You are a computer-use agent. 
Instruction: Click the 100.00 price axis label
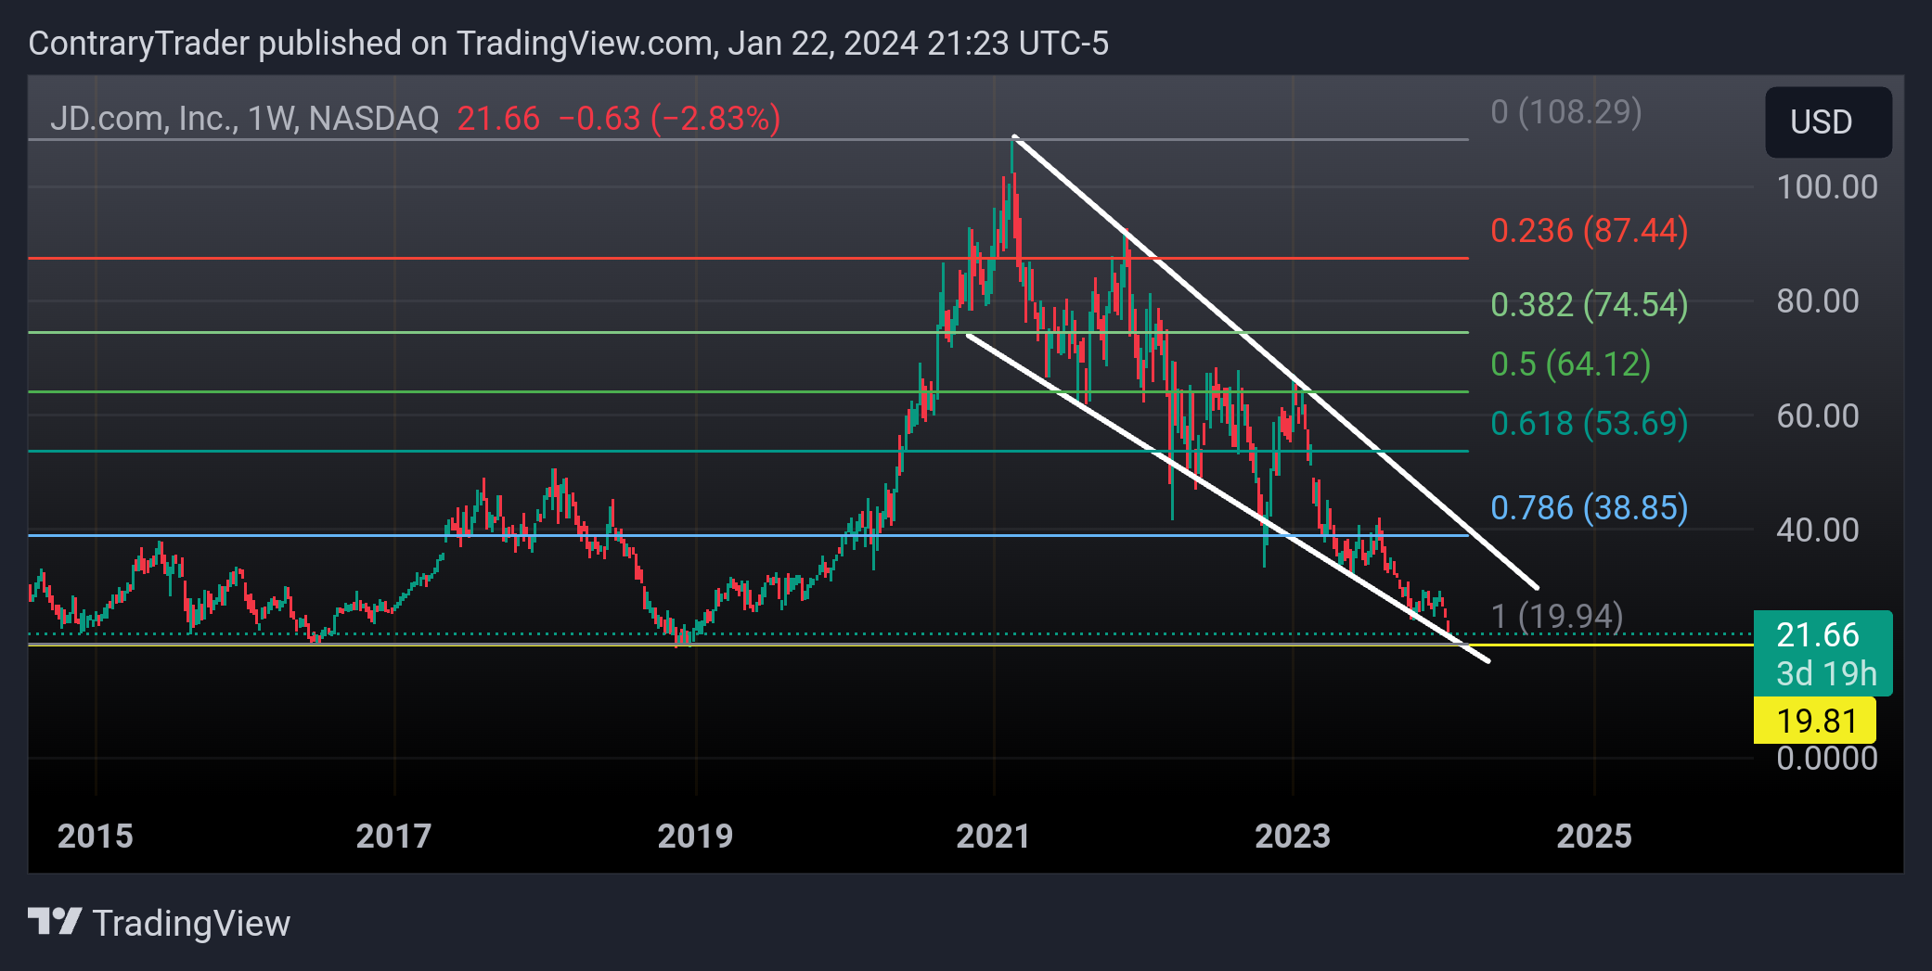tap(1826, 187)
